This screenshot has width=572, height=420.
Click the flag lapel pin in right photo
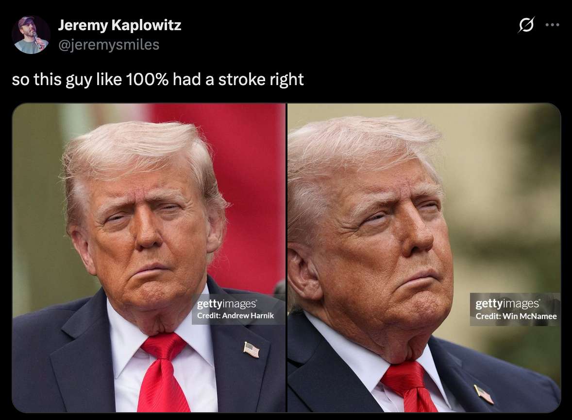484,394
